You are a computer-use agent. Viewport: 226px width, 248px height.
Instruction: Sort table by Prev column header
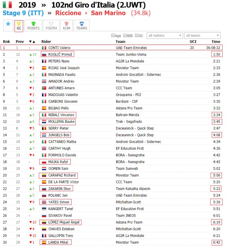pyautogui.click(x=20, y=42)
